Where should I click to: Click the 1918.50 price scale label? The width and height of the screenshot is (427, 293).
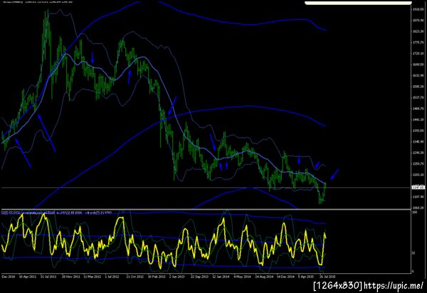[x=418, y=9]
